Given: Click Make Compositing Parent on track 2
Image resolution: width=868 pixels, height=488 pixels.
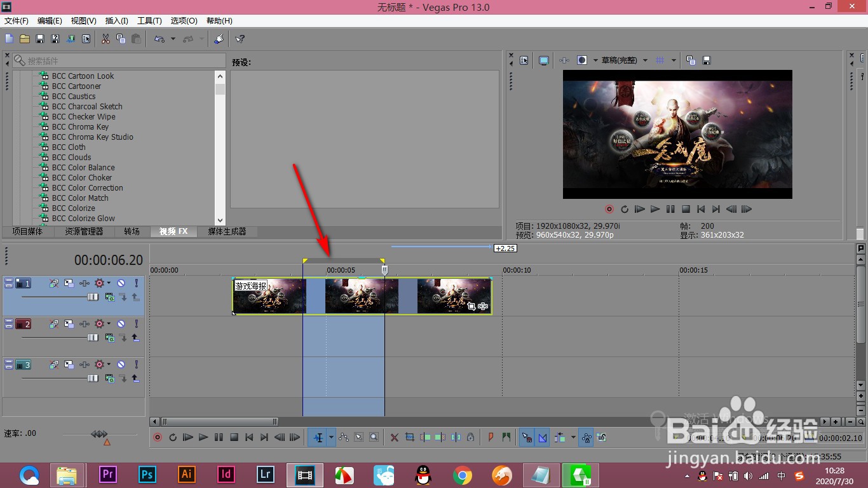Looking at the screenshot, I should [x=135, y=337].
